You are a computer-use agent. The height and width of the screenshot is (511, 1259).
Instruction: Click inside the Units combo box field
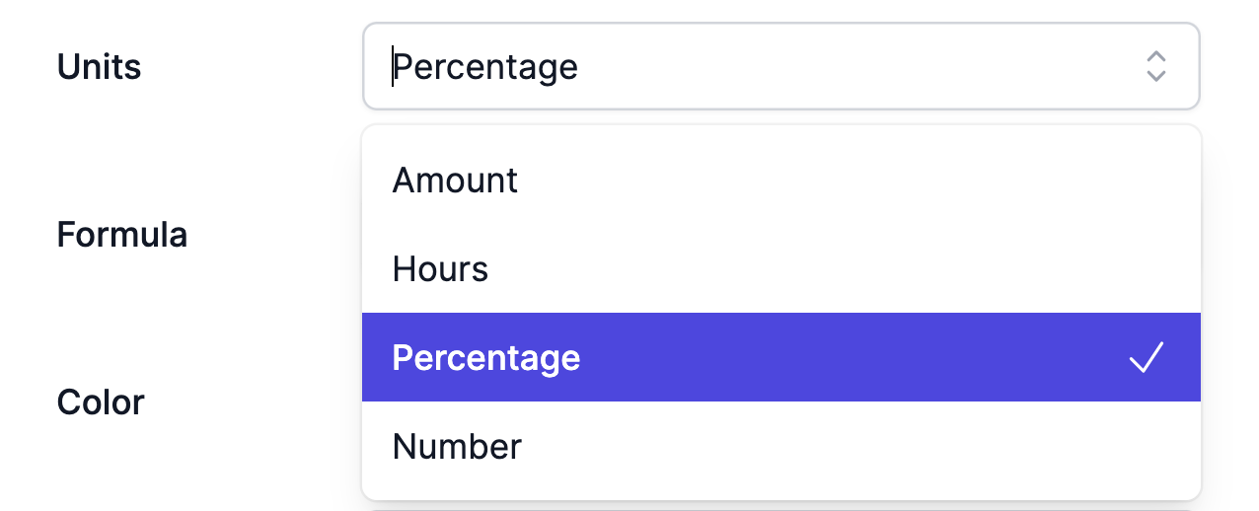point(781,66)
